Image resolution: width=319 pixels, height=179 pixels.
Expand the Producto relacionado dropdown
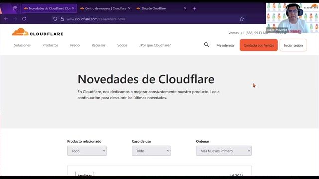87,151
